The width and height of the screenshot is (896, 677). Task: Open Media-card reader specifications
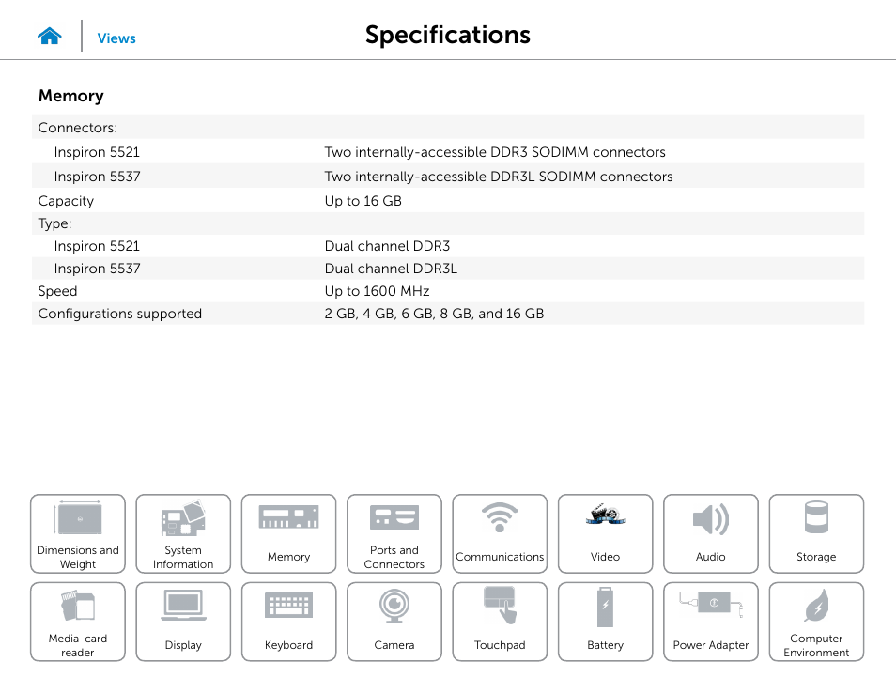pyautogui.click(x=78, y=622)
